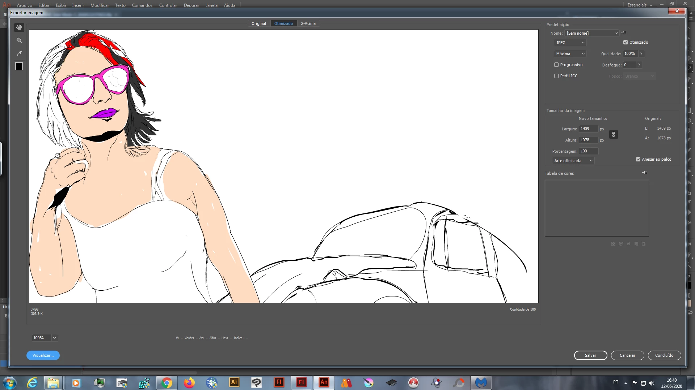Open the Arte otimizada dropdown
695x390 pixels.
tap(573, 161)
